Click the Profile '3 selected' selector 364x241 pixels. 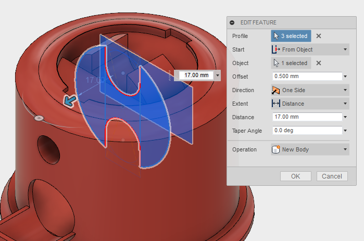pos(291,36)
